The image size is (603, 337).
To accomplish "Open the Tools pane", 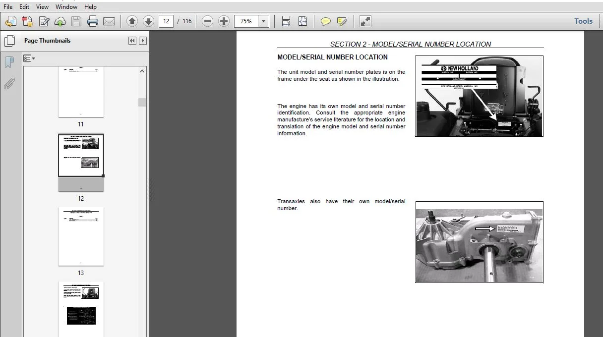I will tap(583, 21).
